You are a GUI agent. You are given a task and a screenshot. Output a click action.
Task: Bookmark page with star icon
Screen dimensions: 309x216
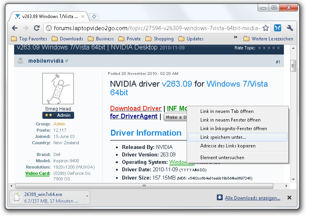(265, 28)
